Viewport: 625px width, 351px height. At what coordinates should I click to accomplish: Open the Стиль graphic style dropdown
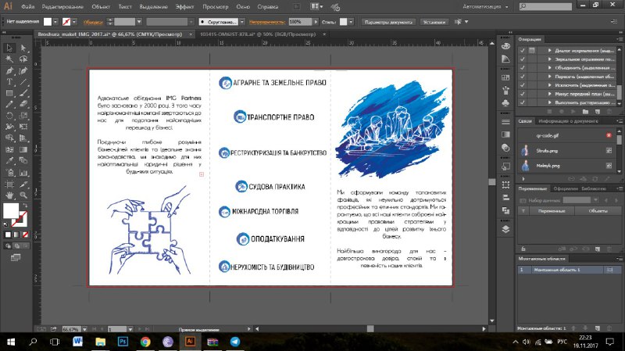coord(351,22)
